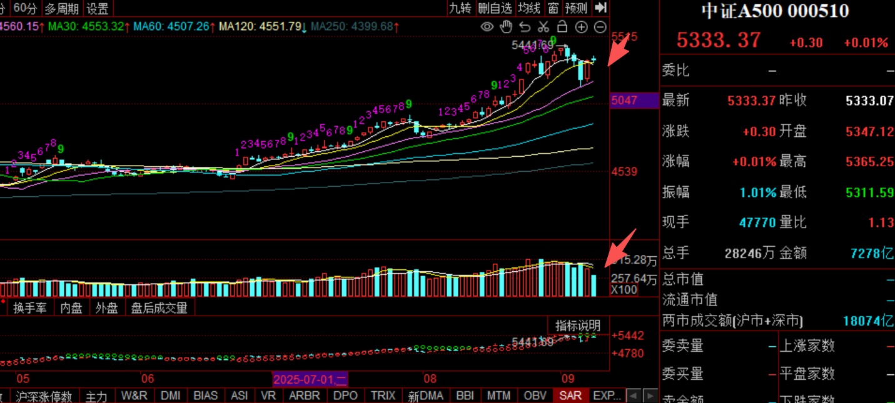Image resolution: width=895 pixels, height=403 pixels.
Task: Select the ASI indicator tab
Action: [x=240, y=396]
